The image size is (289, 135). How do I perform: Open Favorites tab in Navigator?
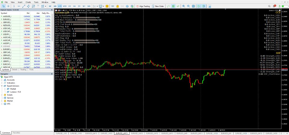pyautogui.click(x=16, y=133)
